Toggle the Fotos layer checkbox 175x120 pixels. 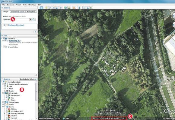pos(5,88)
